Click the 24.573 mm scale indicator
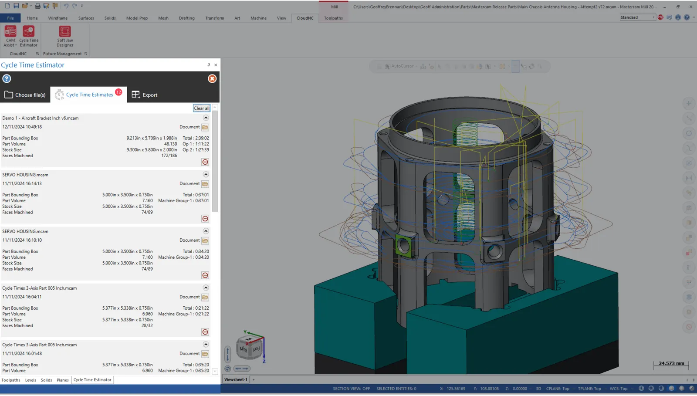This screenshot has height=396, width=697. tap(671, 364)
